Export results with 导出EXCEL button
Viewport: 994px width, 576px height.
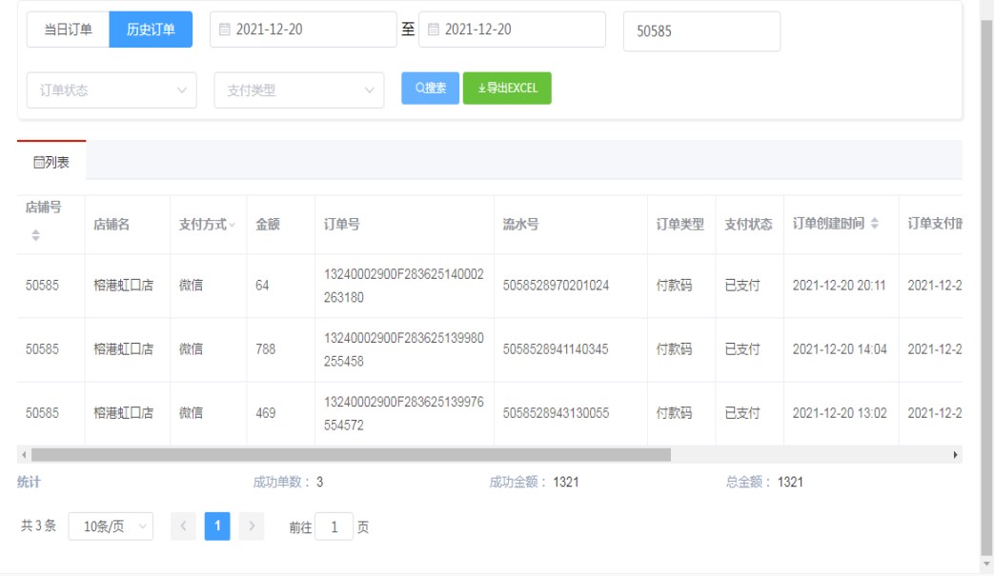coord(507,89)
